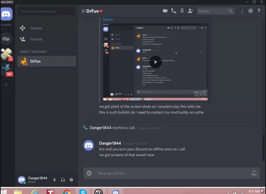Start a voice call with DrFun
This screenshot has height=194, width=266.
click(174, 11)
